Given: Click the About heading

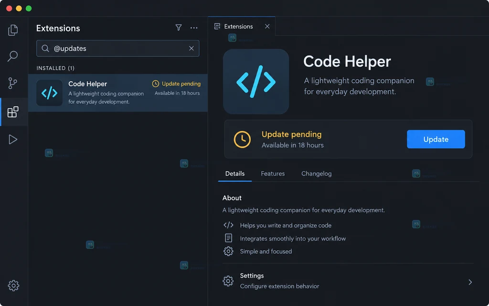Looking at the screenshot, I should 232,198.
